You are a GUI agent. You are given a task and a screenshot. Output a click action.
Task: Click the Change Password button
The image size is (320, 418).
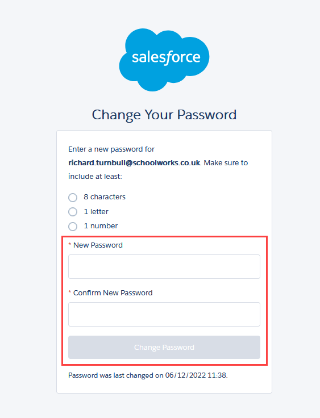(164, 347)
